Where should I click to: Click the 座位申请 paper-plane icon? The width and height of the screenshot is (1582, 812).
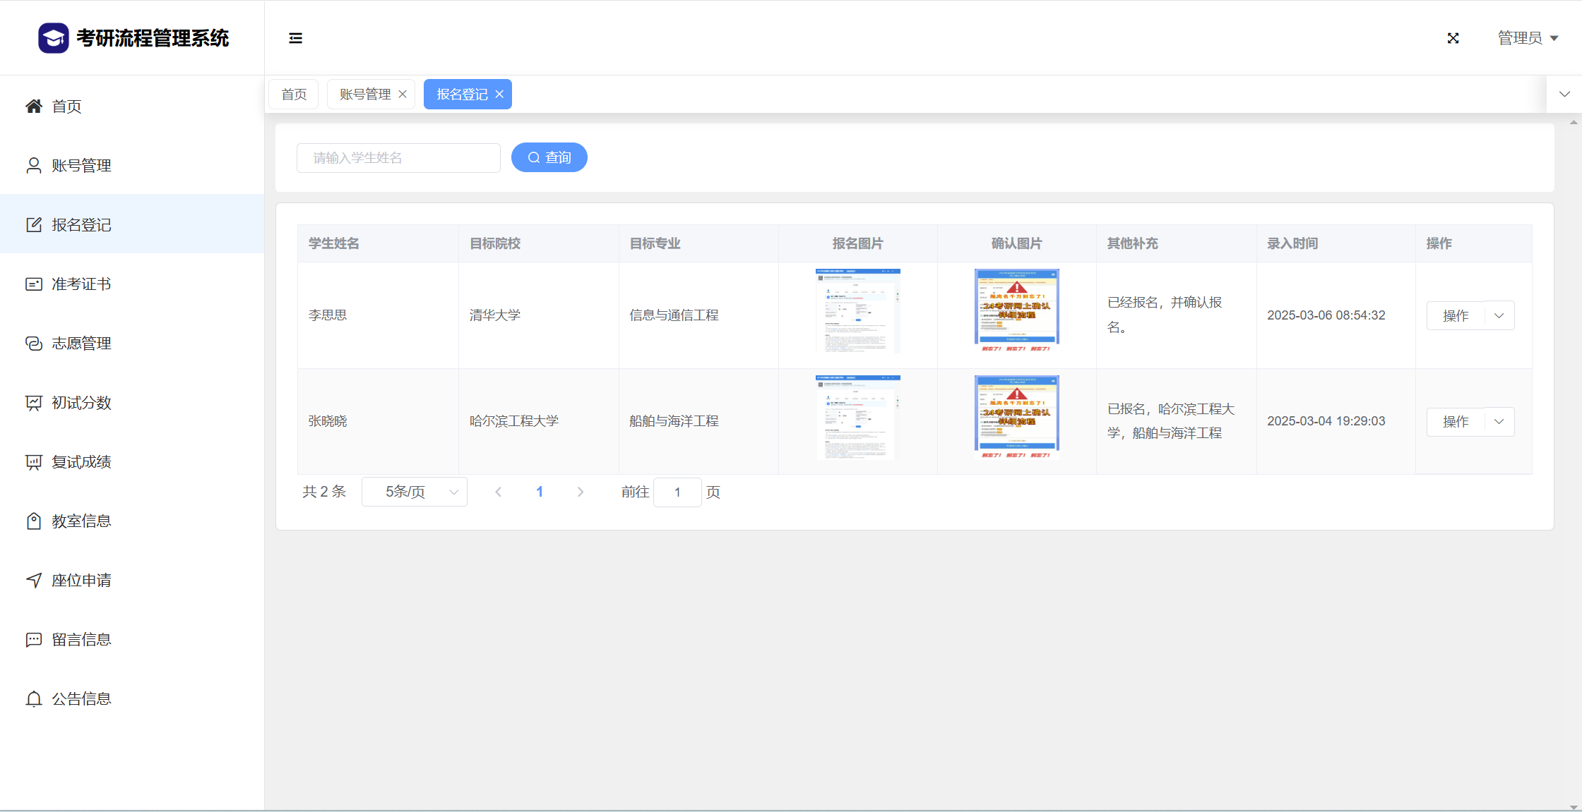tap(34, 581)
